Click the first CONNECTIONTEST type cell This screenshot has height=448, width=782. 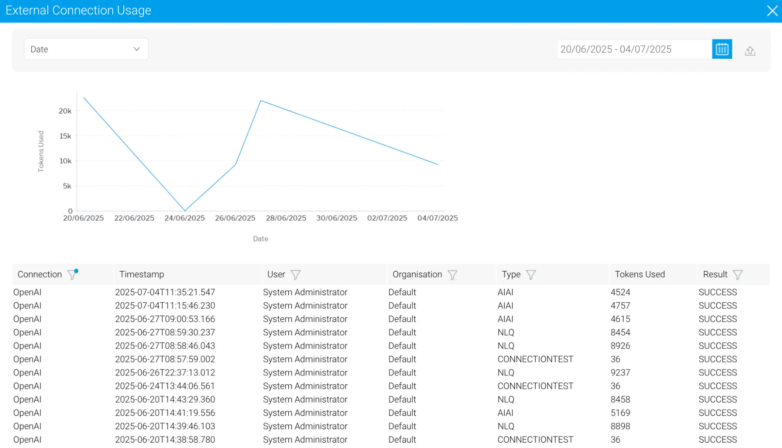(x=535, y=359)
